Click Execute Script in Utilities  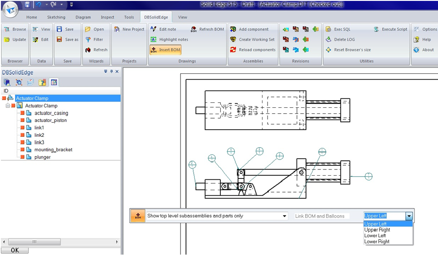390,29
